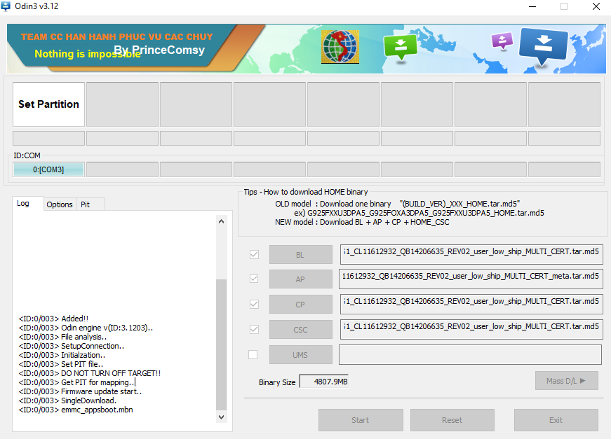This screenshot has height=439, width=611.
Task: Click the 'TEAM CC HAN HANH PHUC VU' banner title
Action: click(x=117, y=37)
